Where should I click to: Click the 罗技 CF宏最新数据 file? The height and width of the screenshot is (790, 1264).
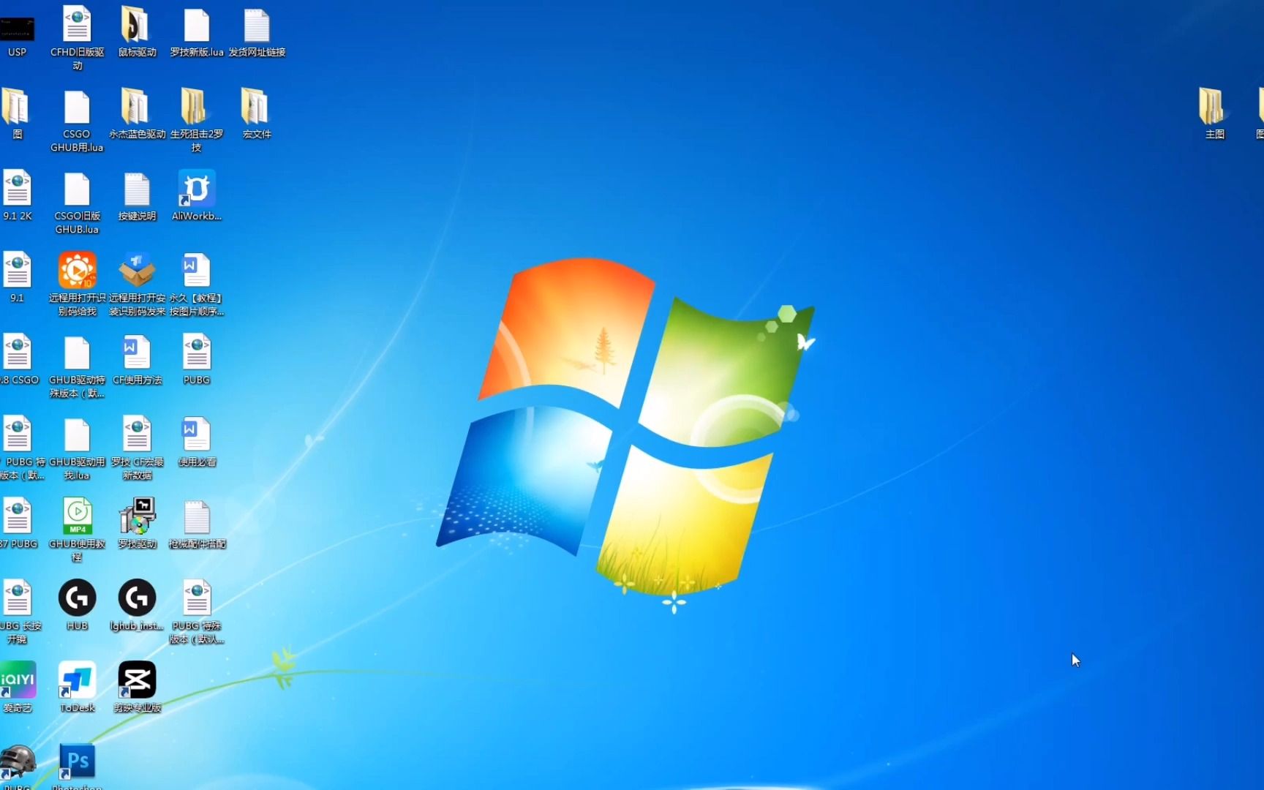[x=137, y=434]
